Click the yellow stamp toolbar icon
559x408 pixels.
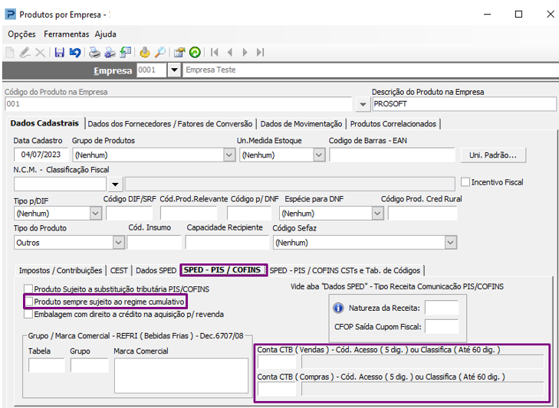click(144, 53)
